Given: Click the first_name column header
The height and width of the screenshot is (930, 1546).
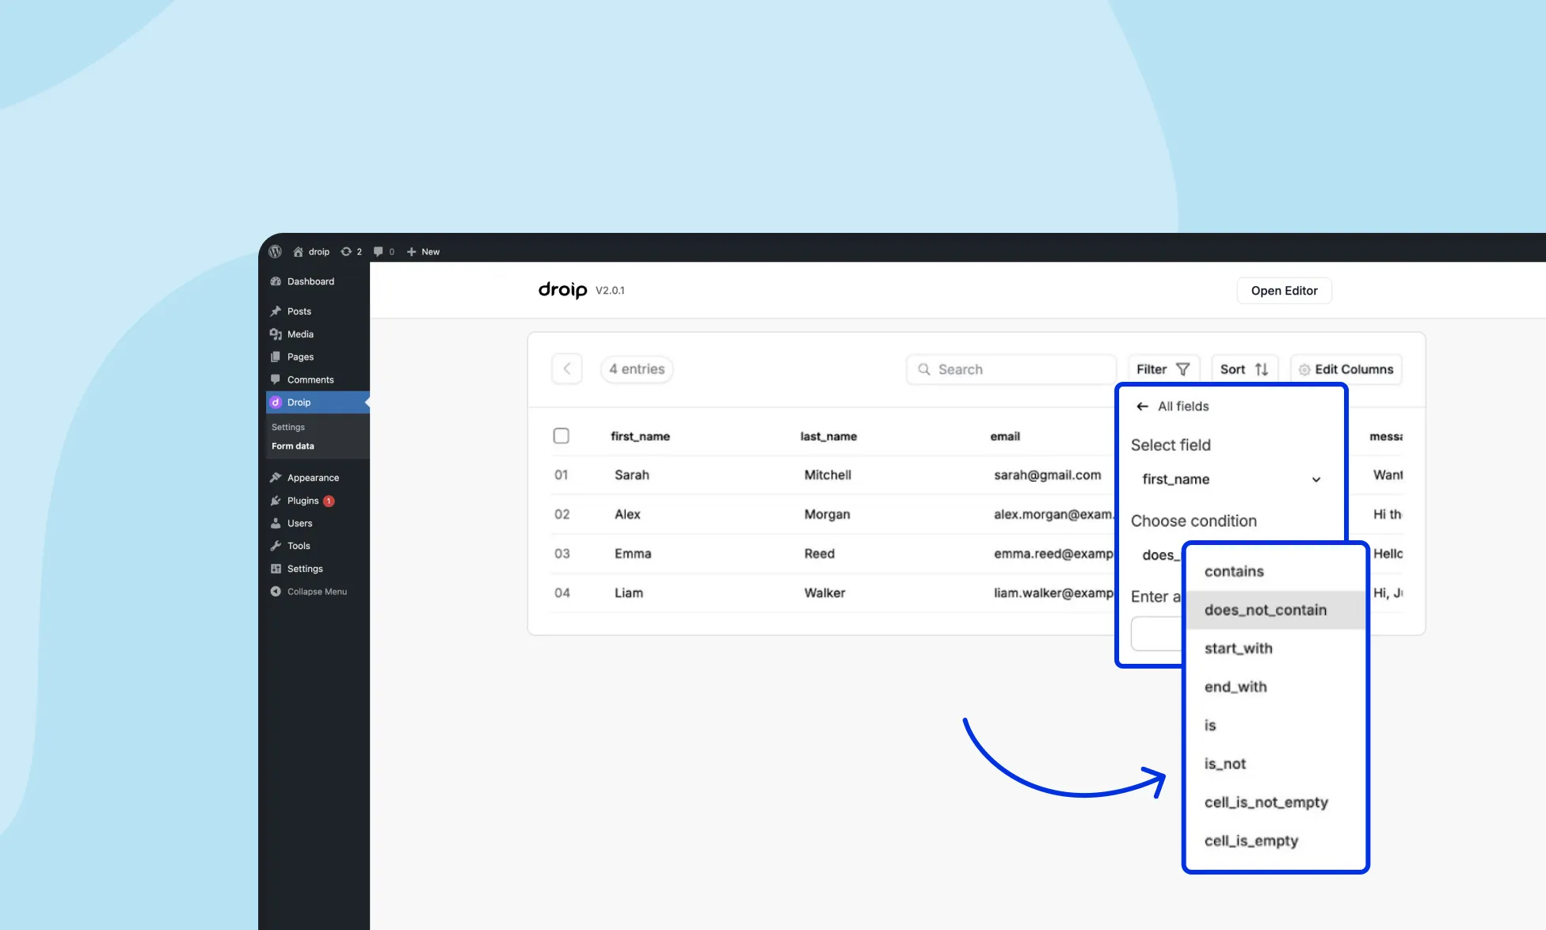Looking at the screenshot, I should point(640,436).
